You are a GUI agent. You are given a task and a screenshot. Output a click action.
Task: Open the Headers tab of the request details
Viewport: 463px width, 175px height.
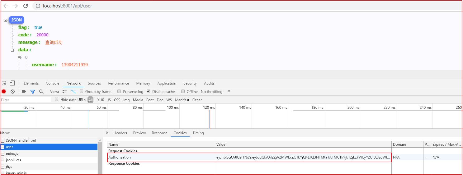120,133
